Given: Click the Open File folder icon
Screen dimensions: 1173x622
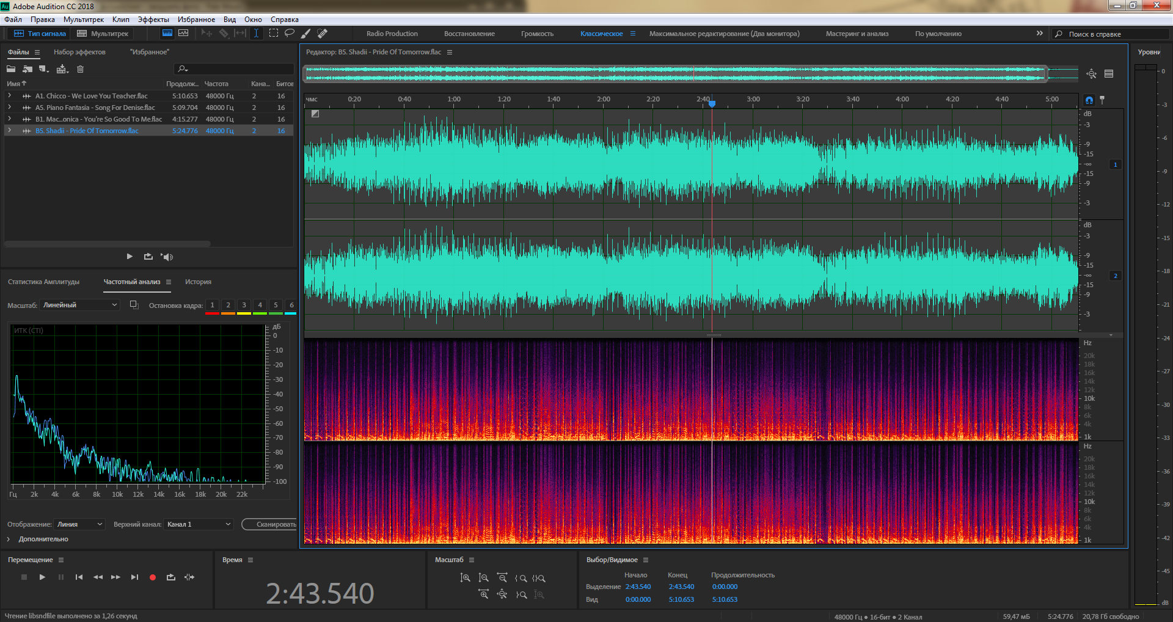Looking at the screenshot, I should click(11, 69).
